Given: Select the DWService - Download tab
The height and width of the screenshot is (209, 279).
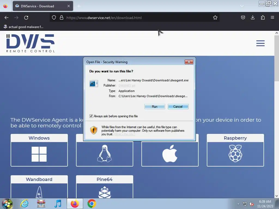Looking at the screenshot, I should pos(43,6).
